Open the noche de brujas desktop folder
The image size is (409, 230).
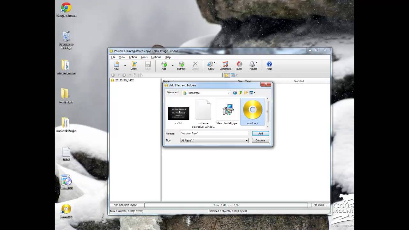[66, 125]
